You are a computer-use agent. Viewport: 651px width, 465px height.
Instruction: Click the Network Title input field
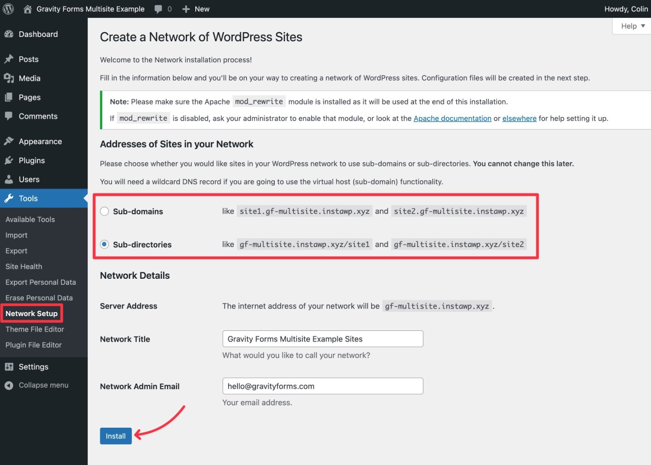tap(322, 339)
